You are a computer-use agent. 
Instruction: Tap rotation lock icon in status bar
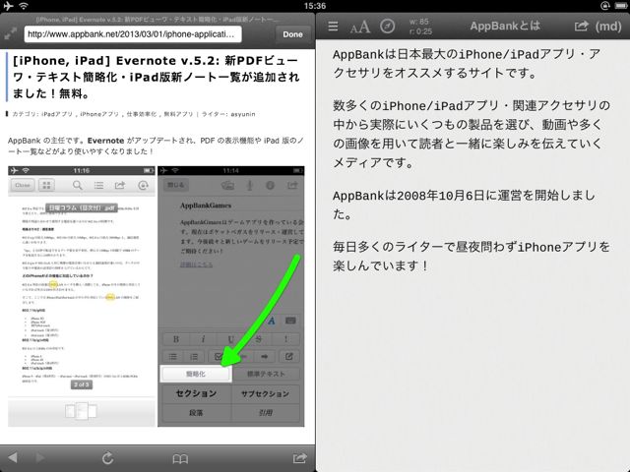click(x=604, y=6)
